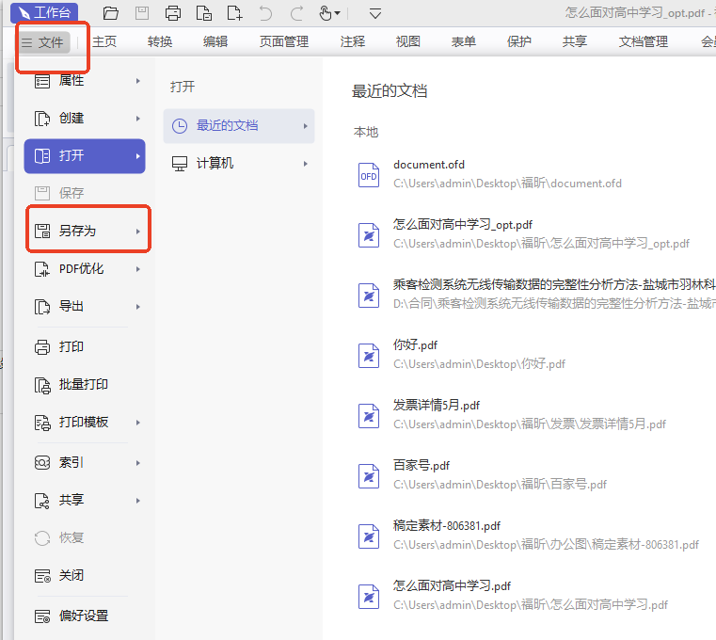Viewport: 716px width, 640px height.
Task: Expand the PDF优化 submenu
Action: [x=85, y=268]
